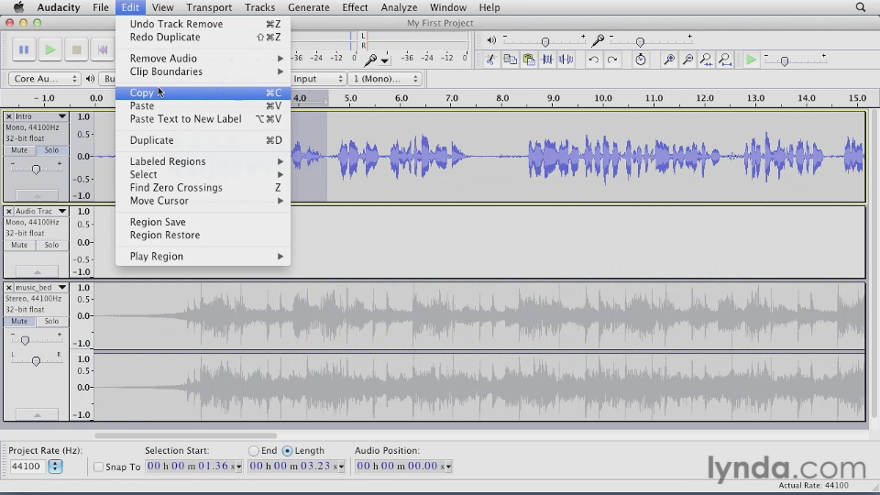Close the Audio Trac track with X
This screenshot has height=495, width=880.
point(9,211)
